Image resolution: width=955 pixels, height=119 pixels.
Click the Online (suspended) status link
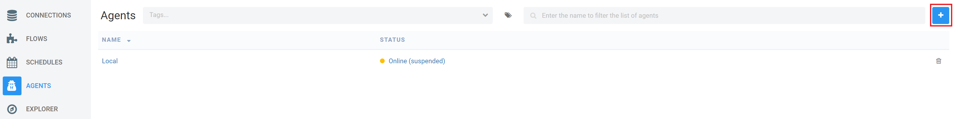click(417, 61)
